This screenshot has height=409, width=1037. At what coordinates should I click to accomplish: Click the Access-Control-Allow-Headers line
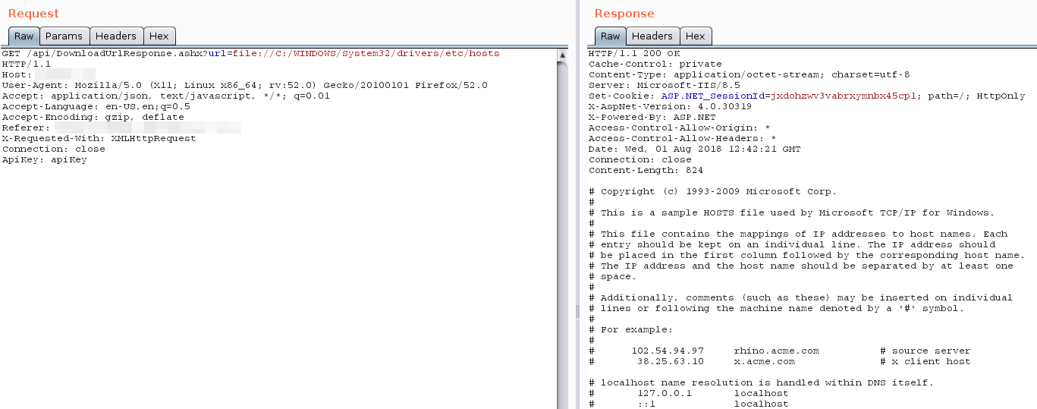point(682,139)
